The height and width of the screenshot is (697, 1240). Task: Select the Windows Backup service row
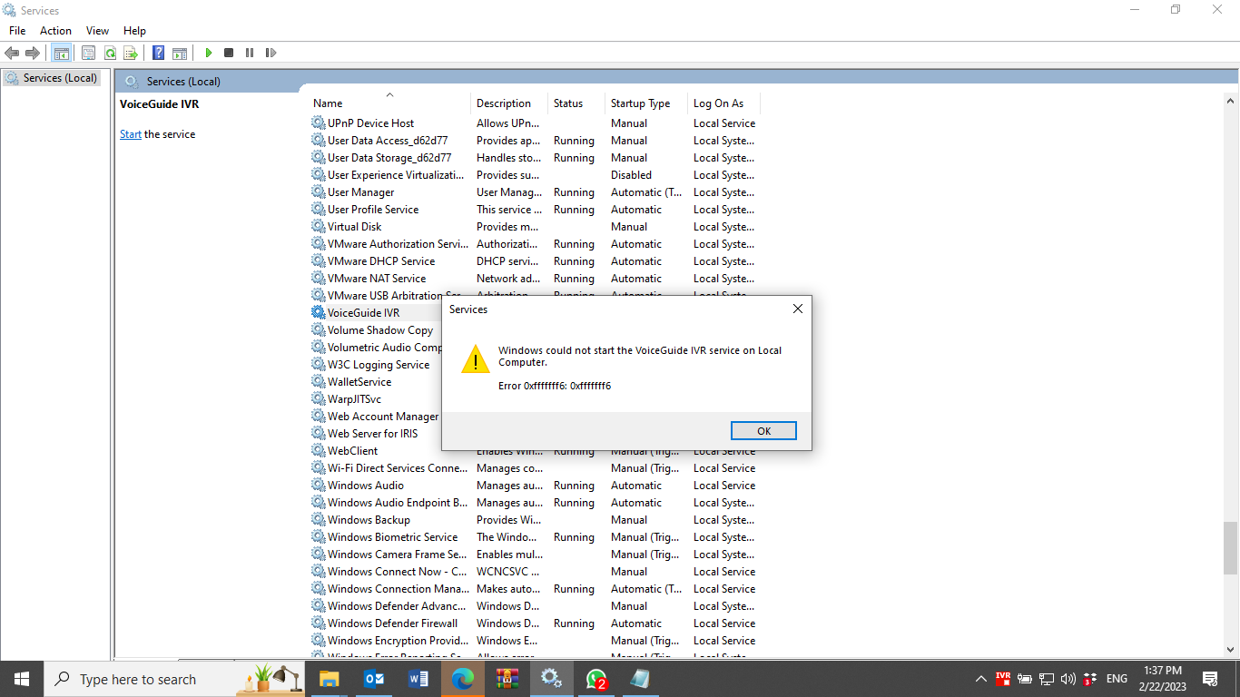click(x=535, y=520)
